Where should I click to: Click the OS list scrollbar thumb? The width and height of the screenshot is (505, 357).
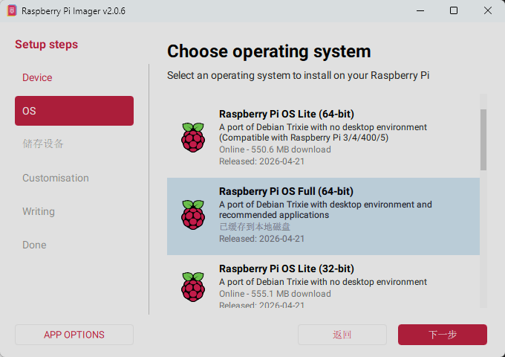point(483,140)
